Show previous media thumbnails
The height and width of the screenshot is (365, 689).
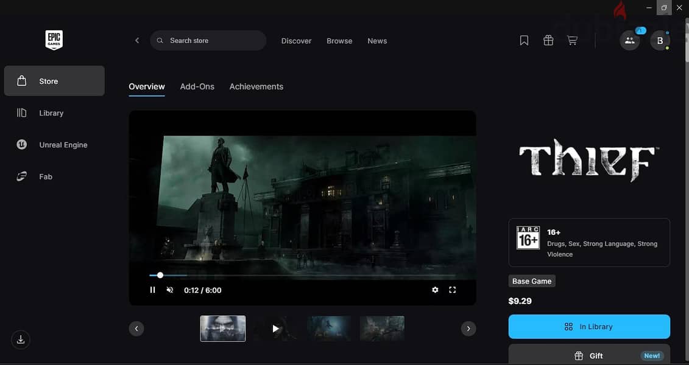coord(136,328)
